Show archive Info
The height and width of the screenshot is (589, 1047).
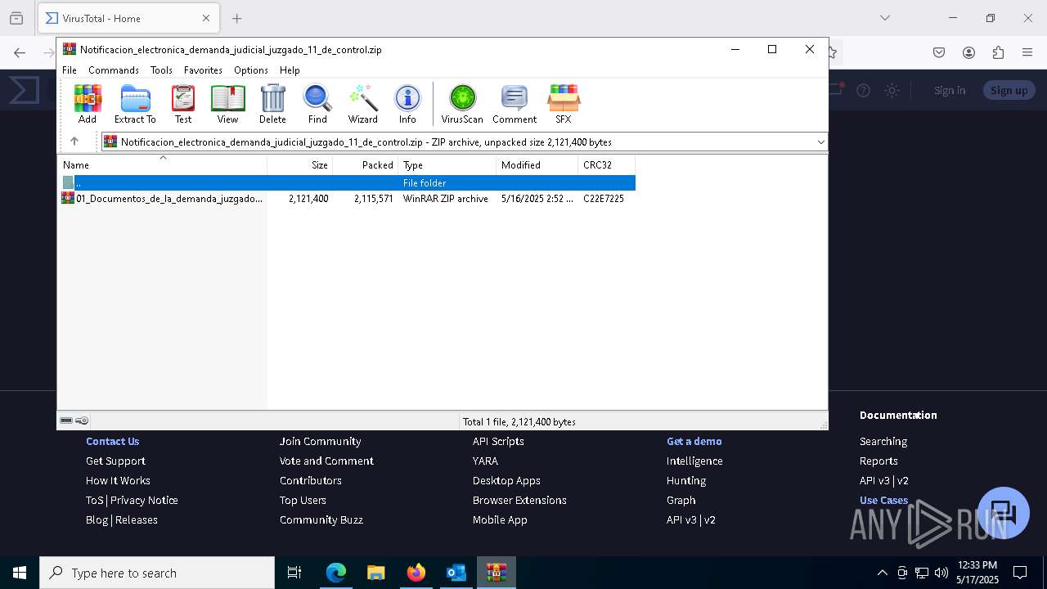pos(407,104)
